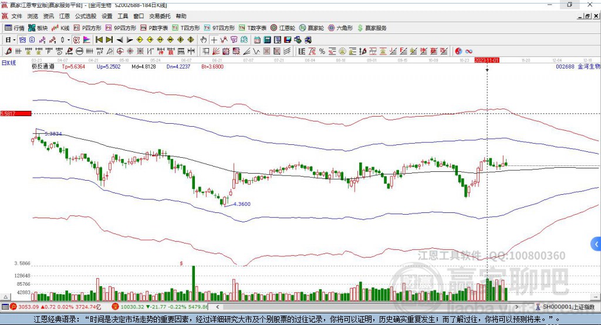Jump to last bar icon
This screenshot has width=601, height=325.
click(x=109, y=40)
